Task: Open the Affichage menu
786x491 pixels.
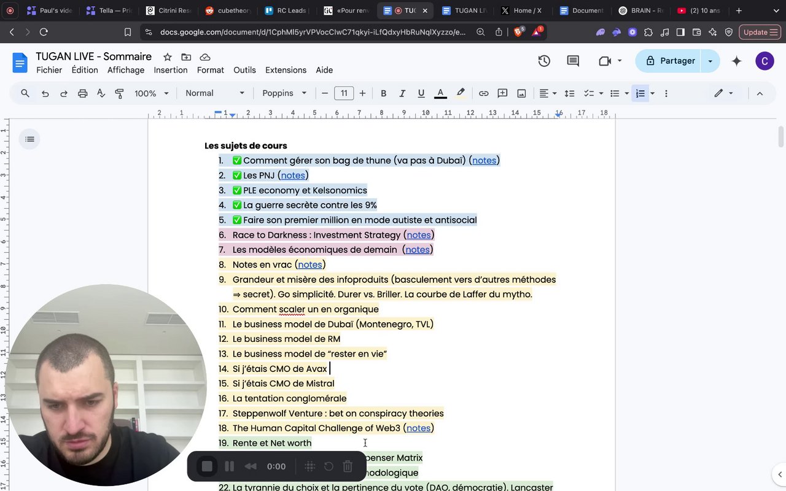Action: [126, 70]
